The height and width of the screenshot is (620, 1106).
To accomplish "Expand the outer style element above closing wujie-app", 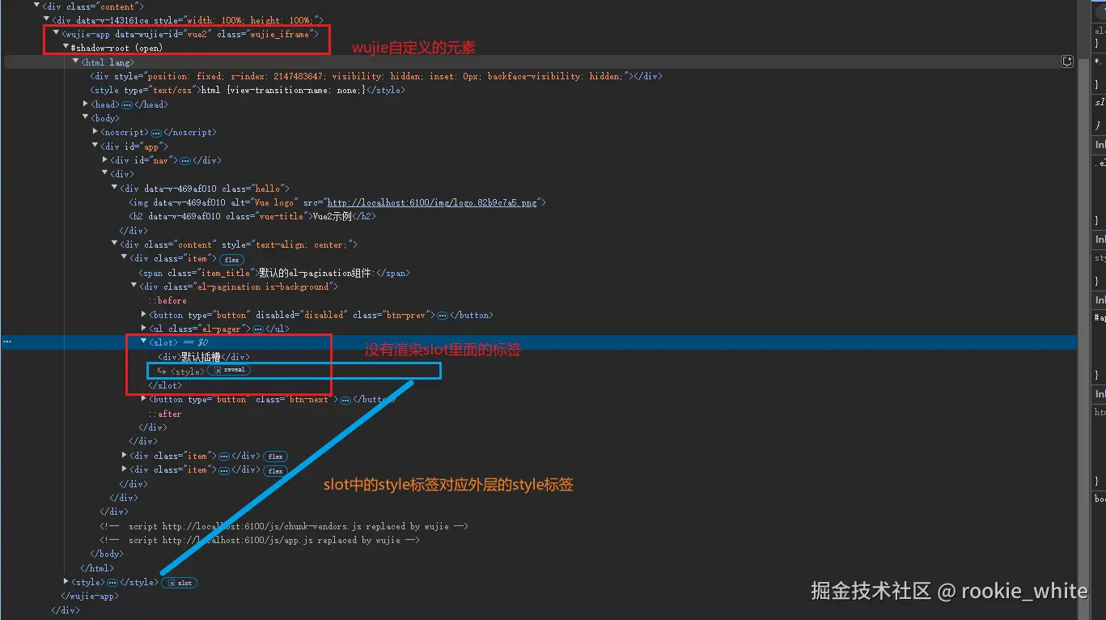I will tap(66, 582).
